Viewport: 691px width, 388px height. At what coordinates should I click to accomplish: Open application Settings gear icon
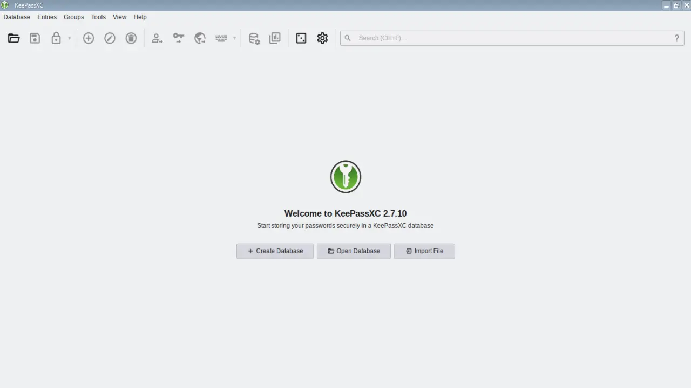pos(322,38)
